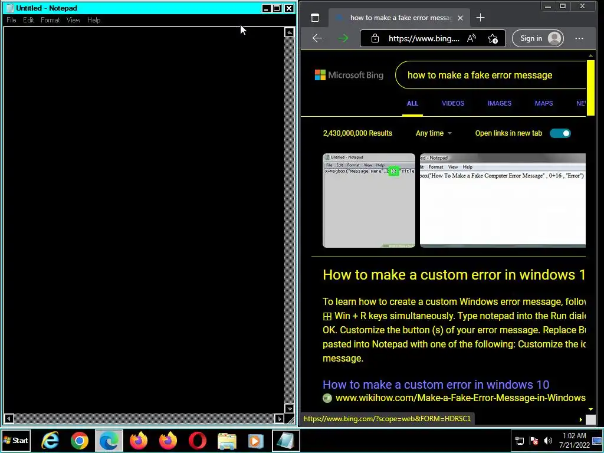Image resolution: width=604 pixels, height=453 pixels.
Task: Open Notepad File menu
Action: click(11, 20)
